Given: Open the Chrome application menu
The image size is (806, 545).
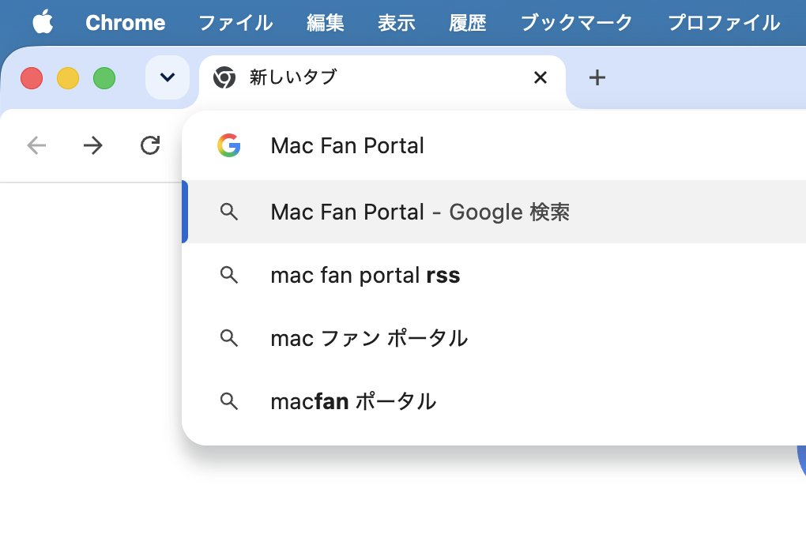Looking at the screenshot, I should pyautogui.click(x=126, y=23).
